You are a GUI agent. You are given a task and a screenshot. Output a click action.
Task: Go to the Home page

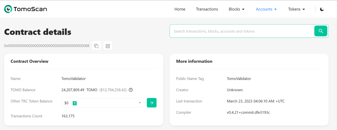[x=180, y=9]
